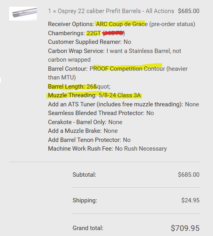
Task: Click the Machine Work Rush Fee line
Action: click(107, 149)
